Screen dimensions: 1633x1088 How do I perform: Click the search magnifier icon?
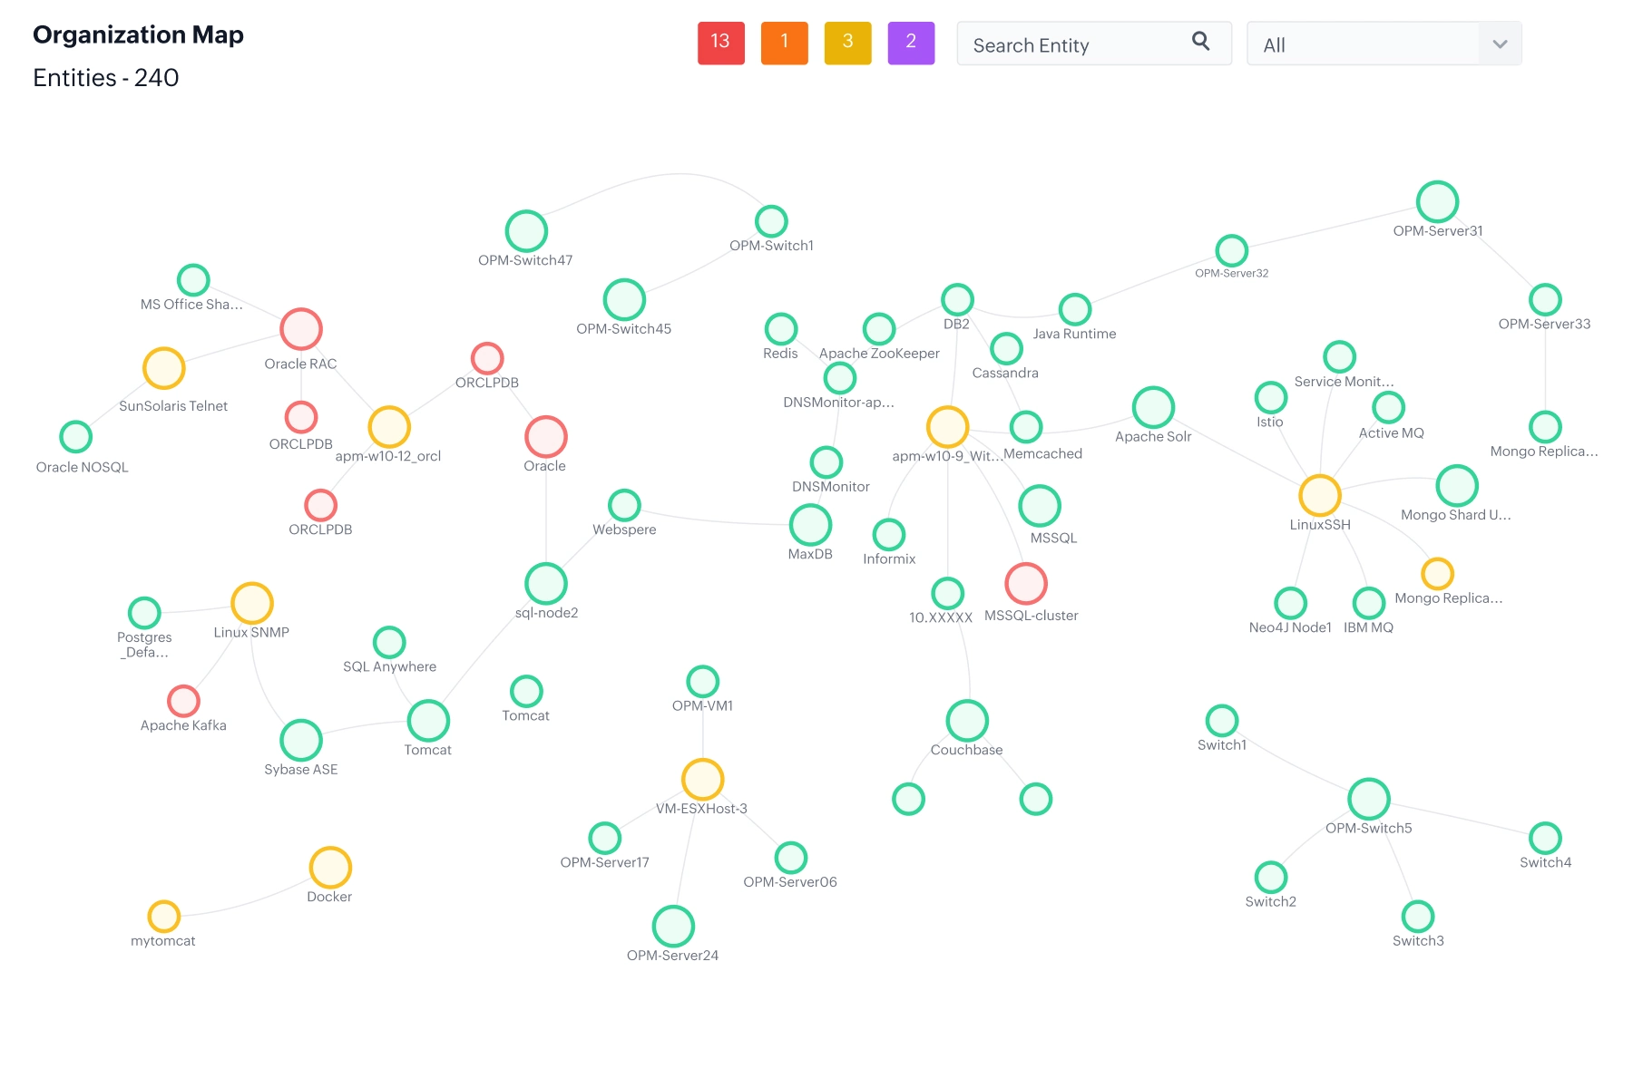pyautogui.click(x=1200, y=41)
